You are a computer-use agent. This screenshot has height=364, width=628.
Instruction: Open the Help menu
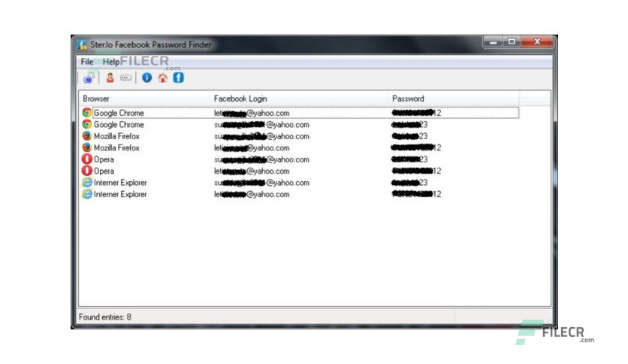tap(110, 62)
